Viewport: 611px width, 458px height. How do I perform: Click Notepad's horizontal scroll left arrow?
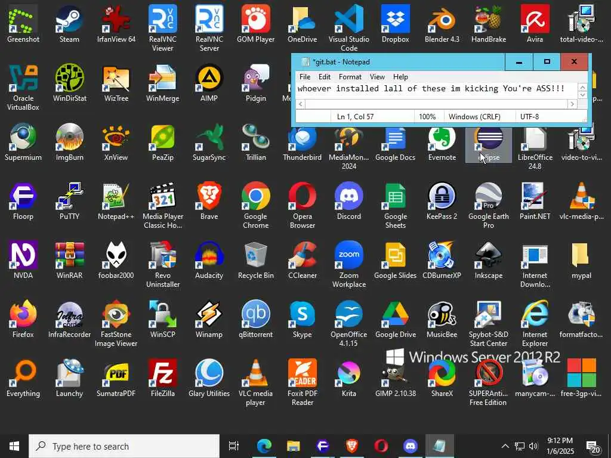[301, 104]
